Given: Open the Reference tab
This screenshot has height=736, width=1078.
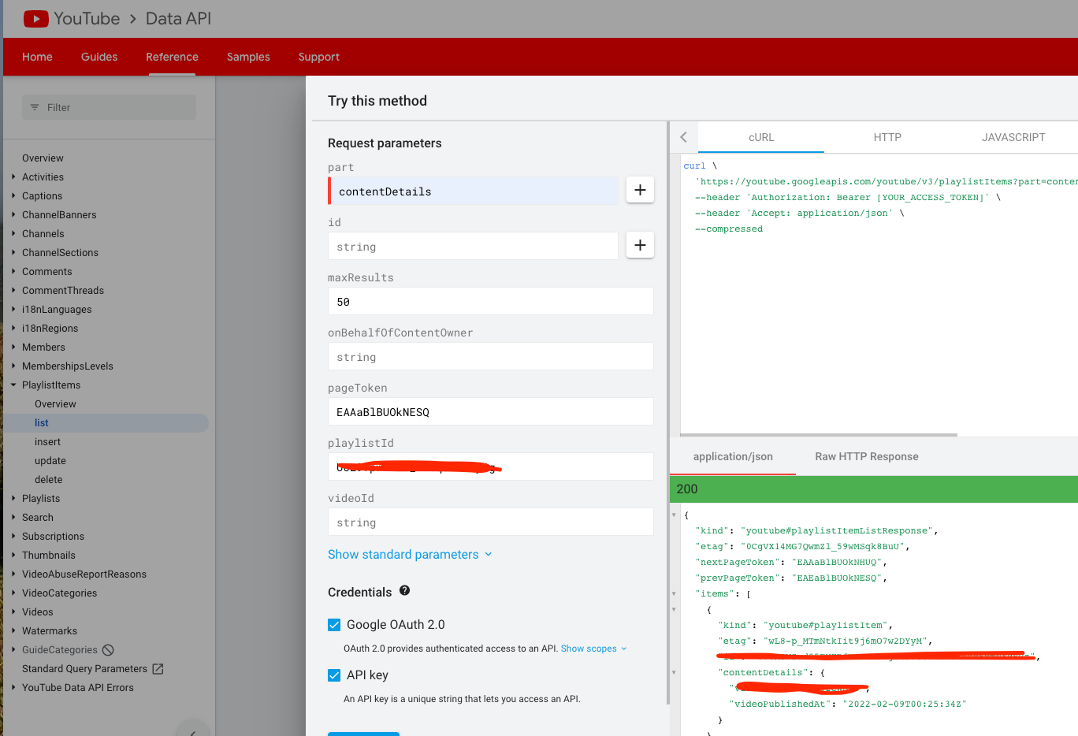Looking at the screenshot, I should click(x=172, y=57).
